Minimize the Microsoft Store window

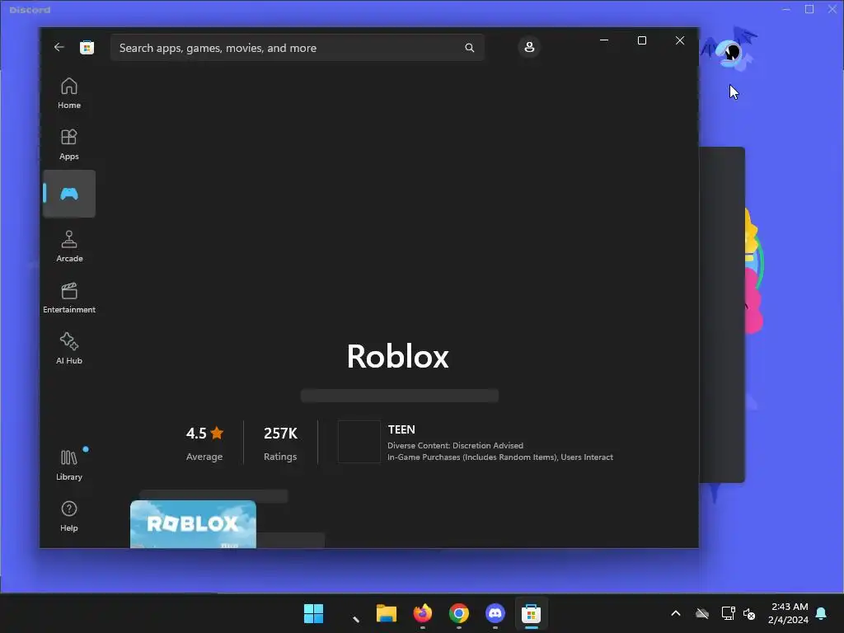(604, 40)
